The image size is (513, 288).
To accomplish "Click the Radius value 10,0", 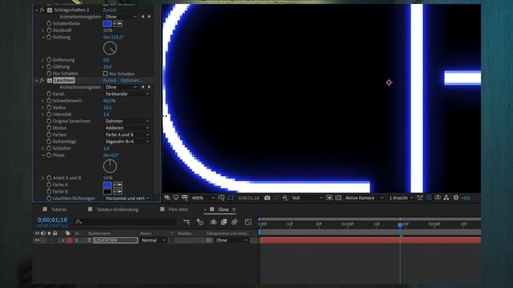I will pos(107,107).
